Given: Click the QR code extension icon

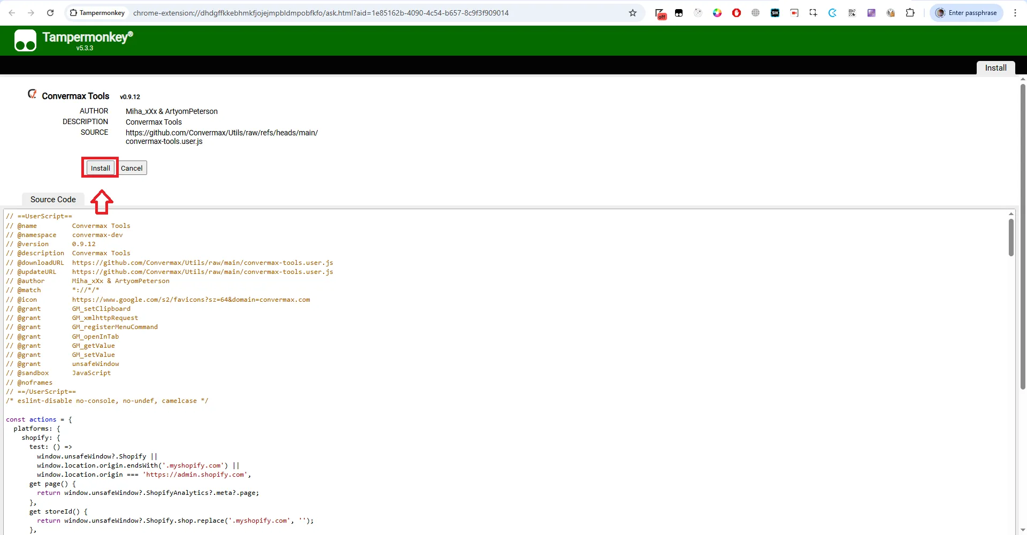Looking at the screenshot, I should [852, 13].
